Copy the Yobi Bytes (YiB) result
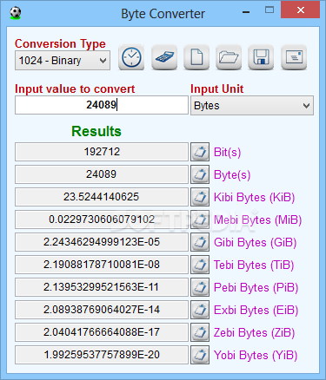Image resolution: width=326 pixels, height=380 pixels. coord(200,355)
